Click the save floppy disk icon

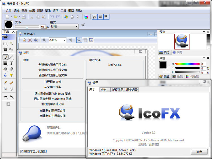tap(24, 17)
